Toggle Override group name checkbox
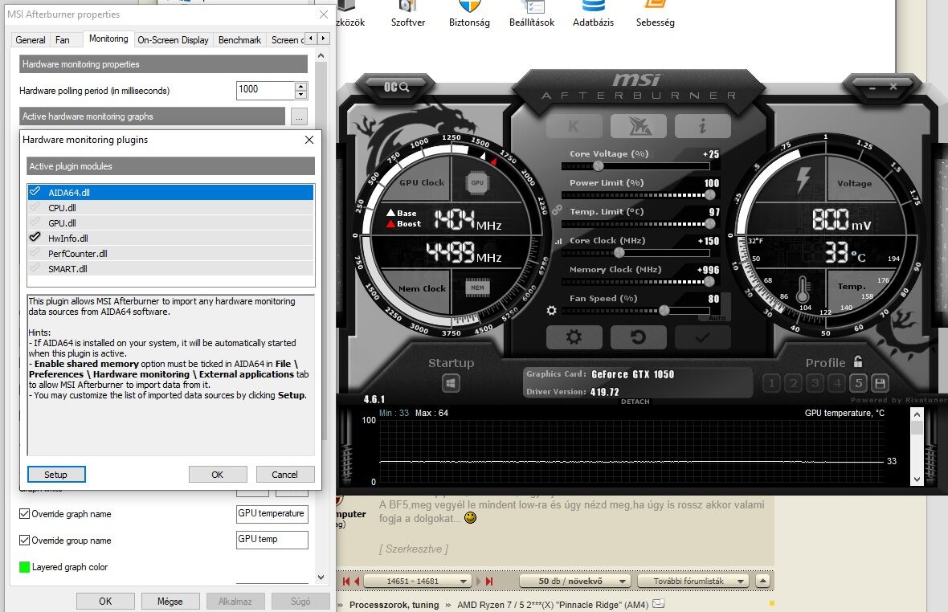Image resolution: width=948 pixels, height=612 pixels. point(25,540)
